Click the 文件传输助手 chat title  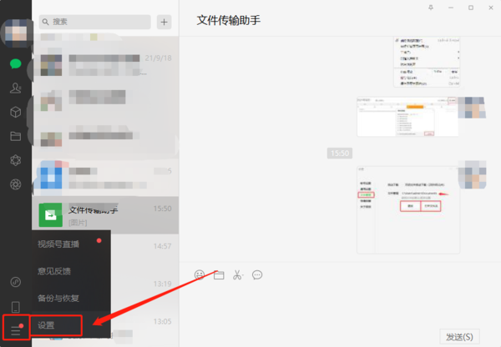point(229,20)
